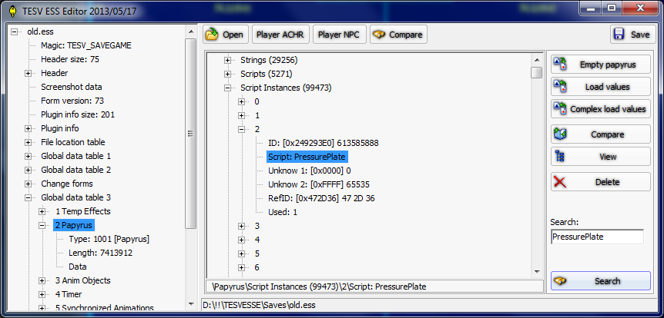This screenshot has width=664, height=318.
Task: Collapse the Script Instances (99473) node
Action: pyautogui.click(x=227, y=88)
